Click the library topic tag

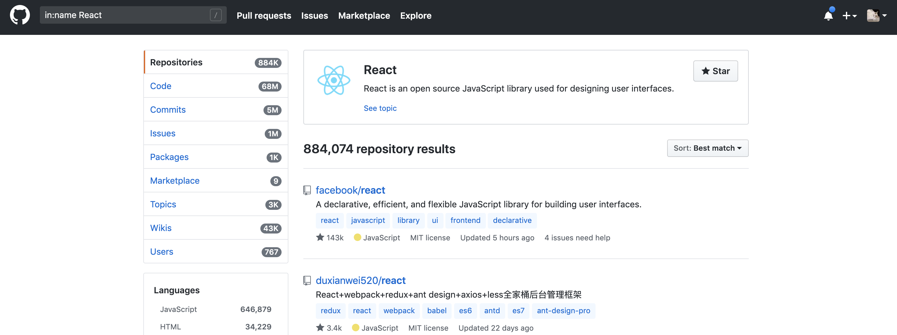pos(408,220)
